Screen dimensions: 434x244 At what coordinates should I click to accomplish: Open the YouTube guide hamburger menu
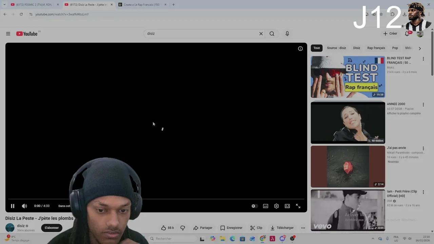[x=8, y=34]
